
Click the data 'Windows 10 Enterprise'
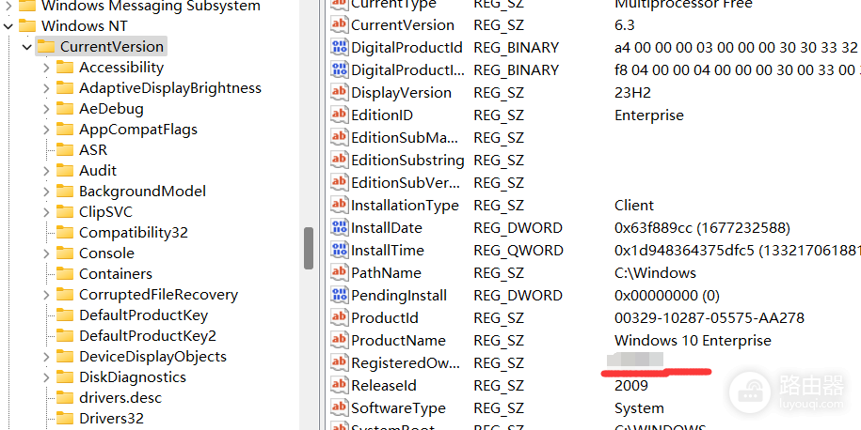(693, 340)
